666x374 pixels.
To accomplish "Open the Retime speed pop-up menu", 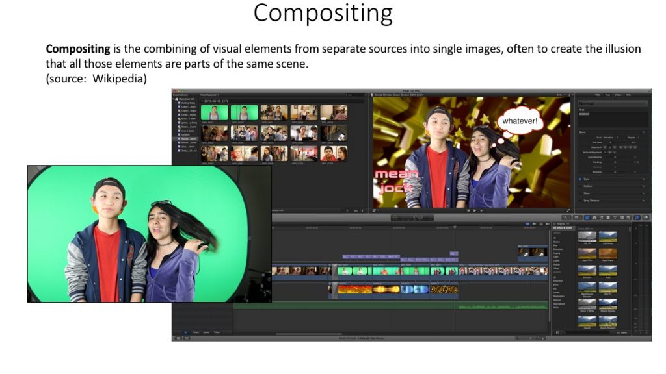I will [x=578, y=218].
